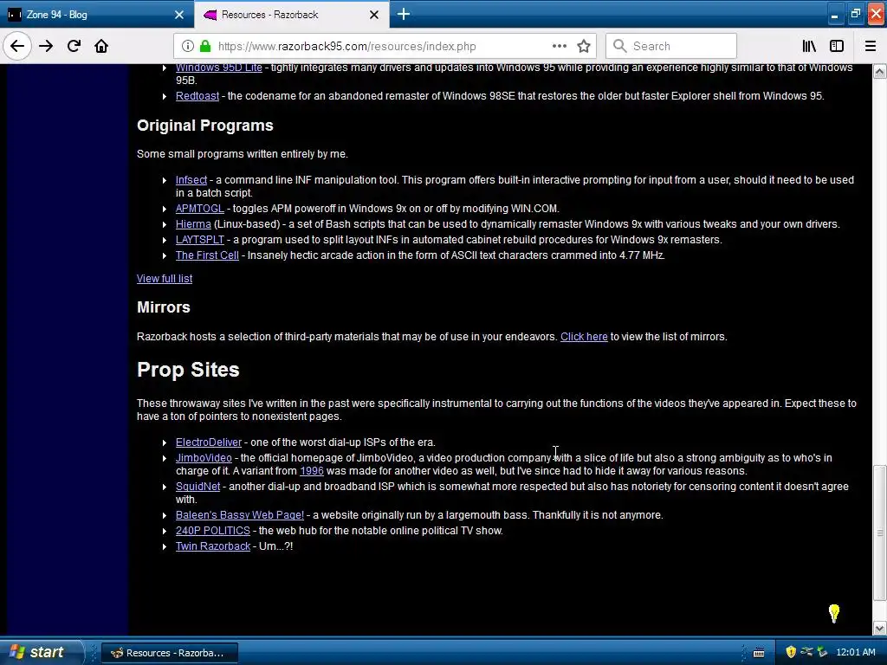The height and width of the screenshot is (665, 887).
Task: Click the View full list link
Action: (x=165, y=279)
